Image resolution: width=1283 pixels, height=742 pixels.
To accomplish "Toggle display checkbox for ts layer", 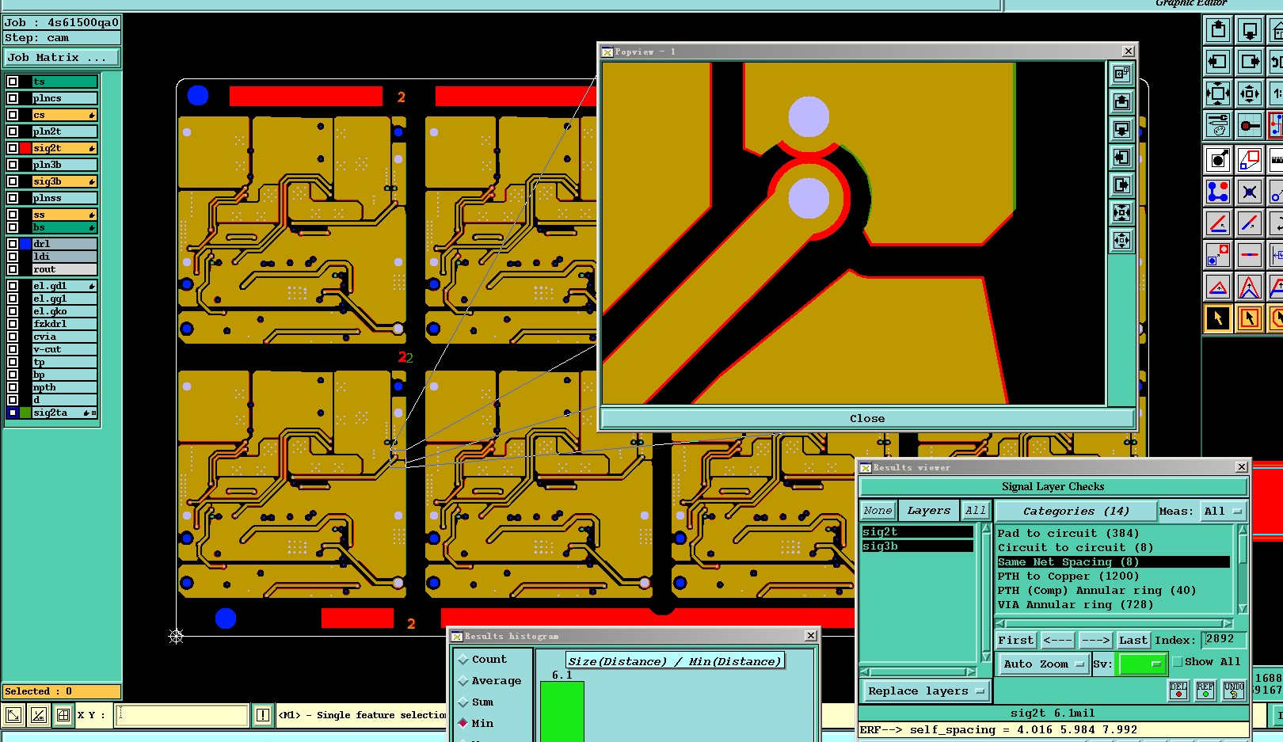I will point(13,82).
